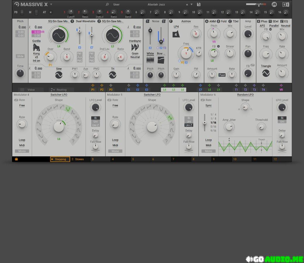Switch to the E7 modulator tab

click(200, 90)
